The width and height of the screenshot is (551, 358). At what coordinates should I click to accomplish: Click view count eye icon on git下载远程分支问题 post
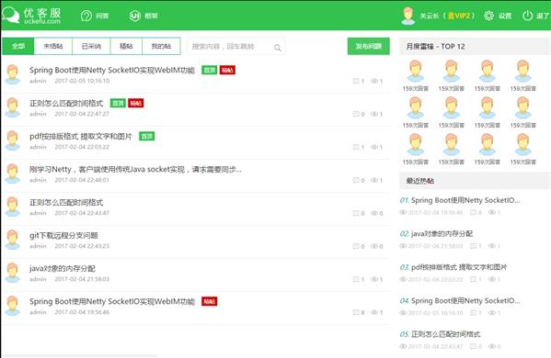coord(373,246)
